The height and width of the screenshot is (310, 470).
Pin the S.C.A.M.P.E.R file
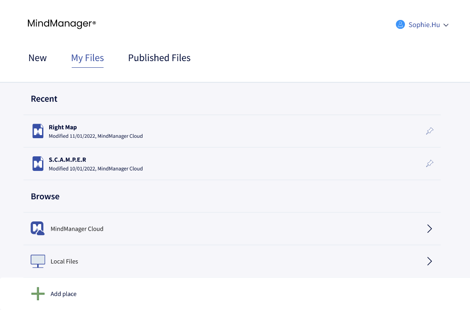429,163
